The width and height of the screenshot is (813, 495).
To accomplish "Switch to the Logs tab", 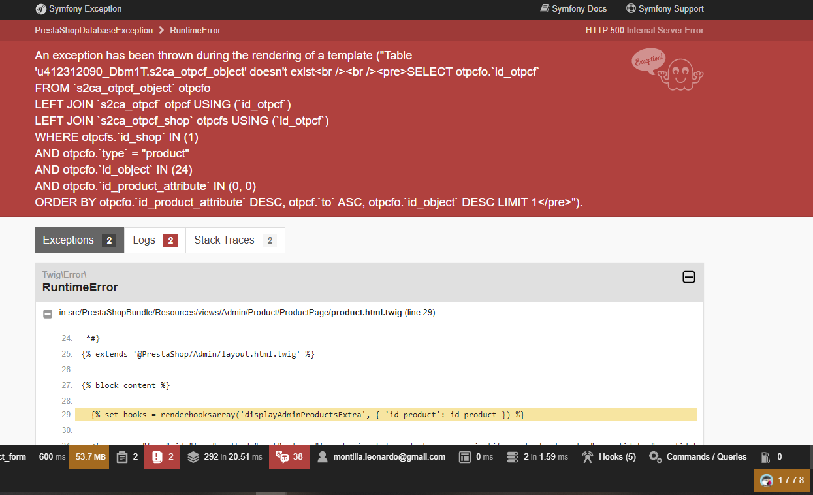I will click(x=155, y=240).
